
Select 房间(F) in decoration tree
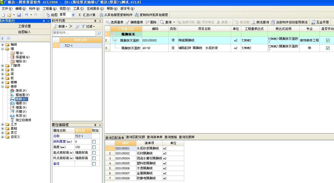21,91
